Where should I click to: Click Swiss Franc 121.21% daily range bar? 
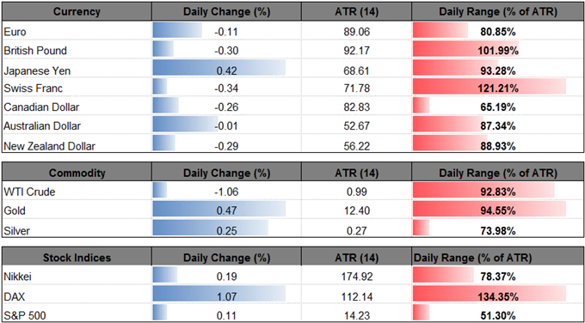[x=490, y=88]
